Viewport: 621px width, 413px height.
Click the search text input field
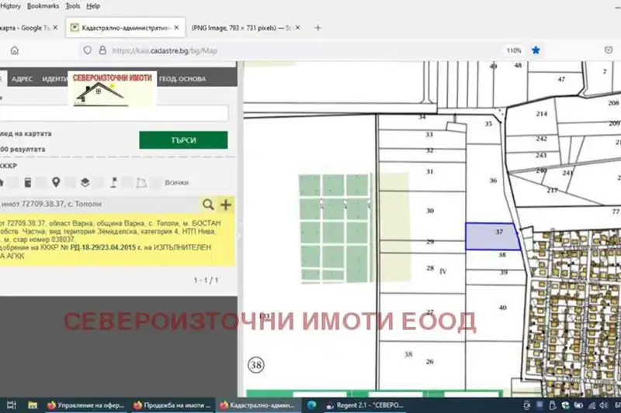click(114, 113)
